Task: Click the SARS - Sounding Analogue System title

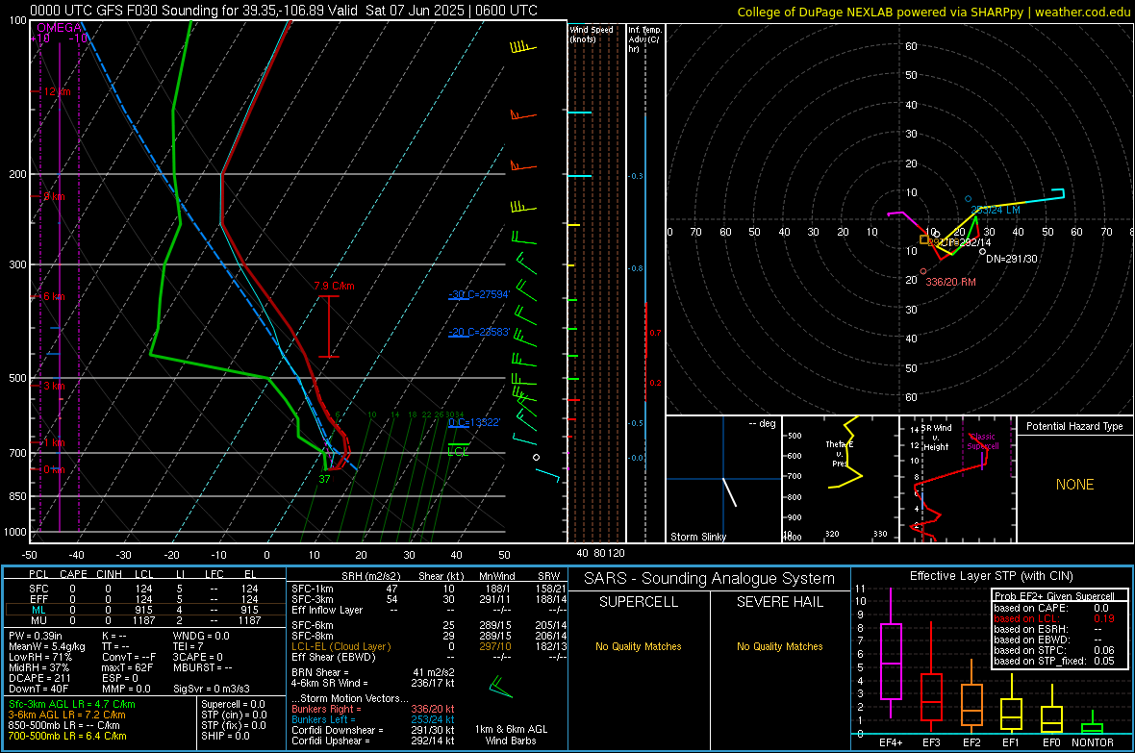Action: (x=709, y=579)
